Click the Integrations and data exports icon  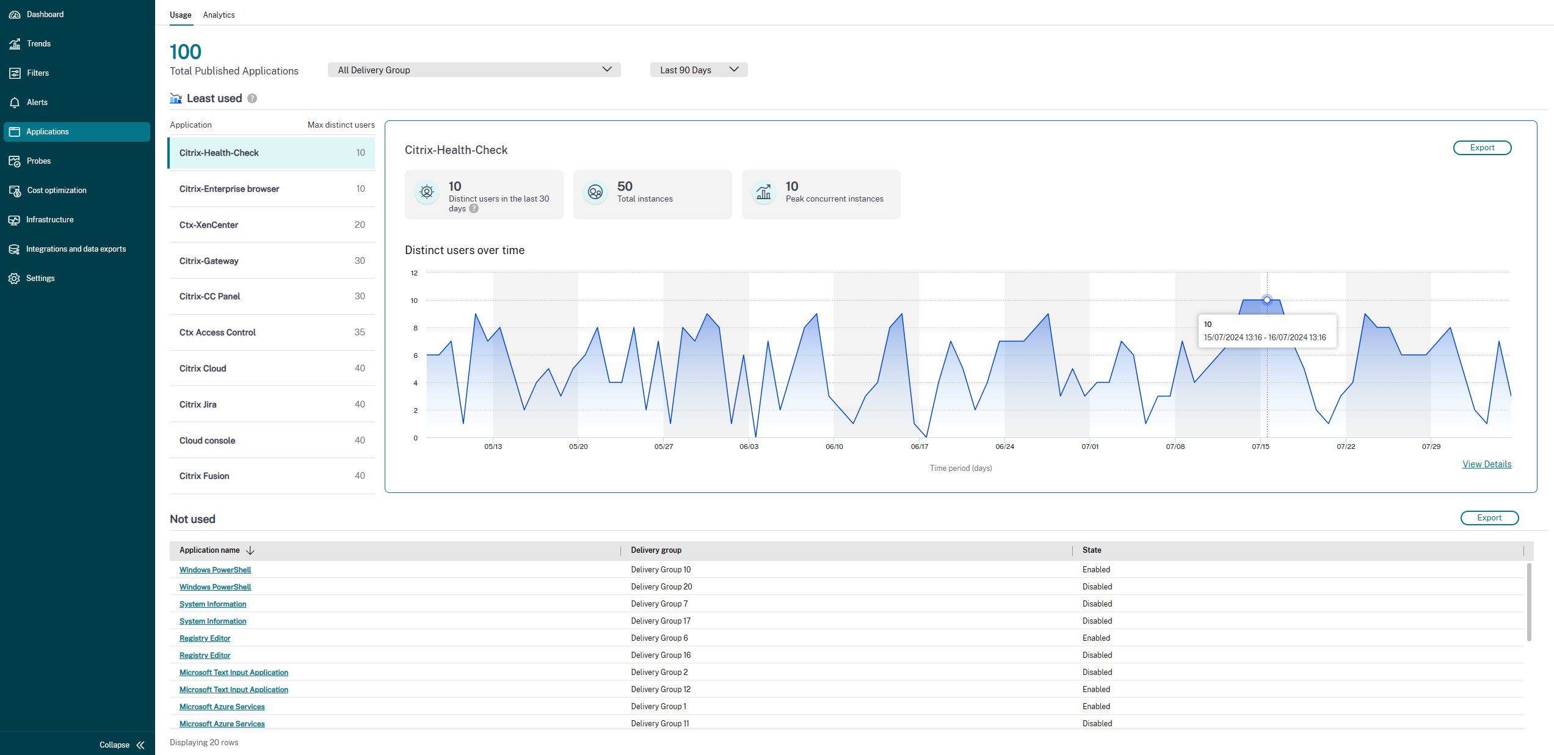[x=15, y=249]
